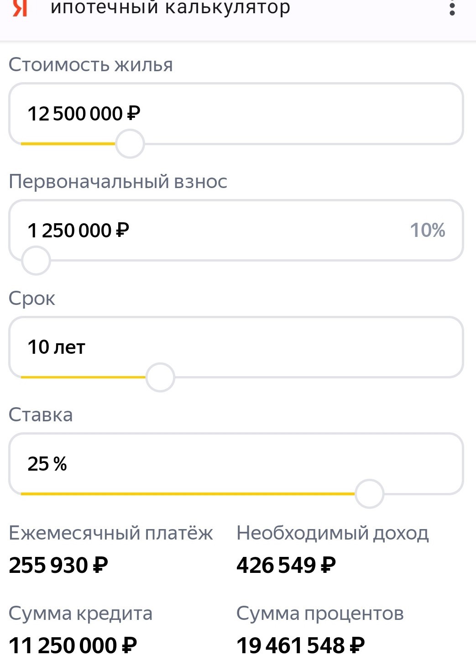
Task: Grab the Стоимость жилья slider handle
Action: click(x=130, y=144)
